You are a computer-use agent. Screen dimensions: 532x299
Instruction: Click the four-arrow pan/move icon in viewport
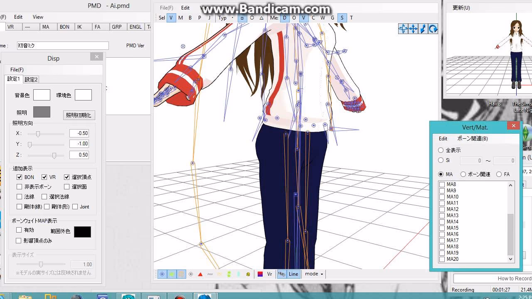413,29
